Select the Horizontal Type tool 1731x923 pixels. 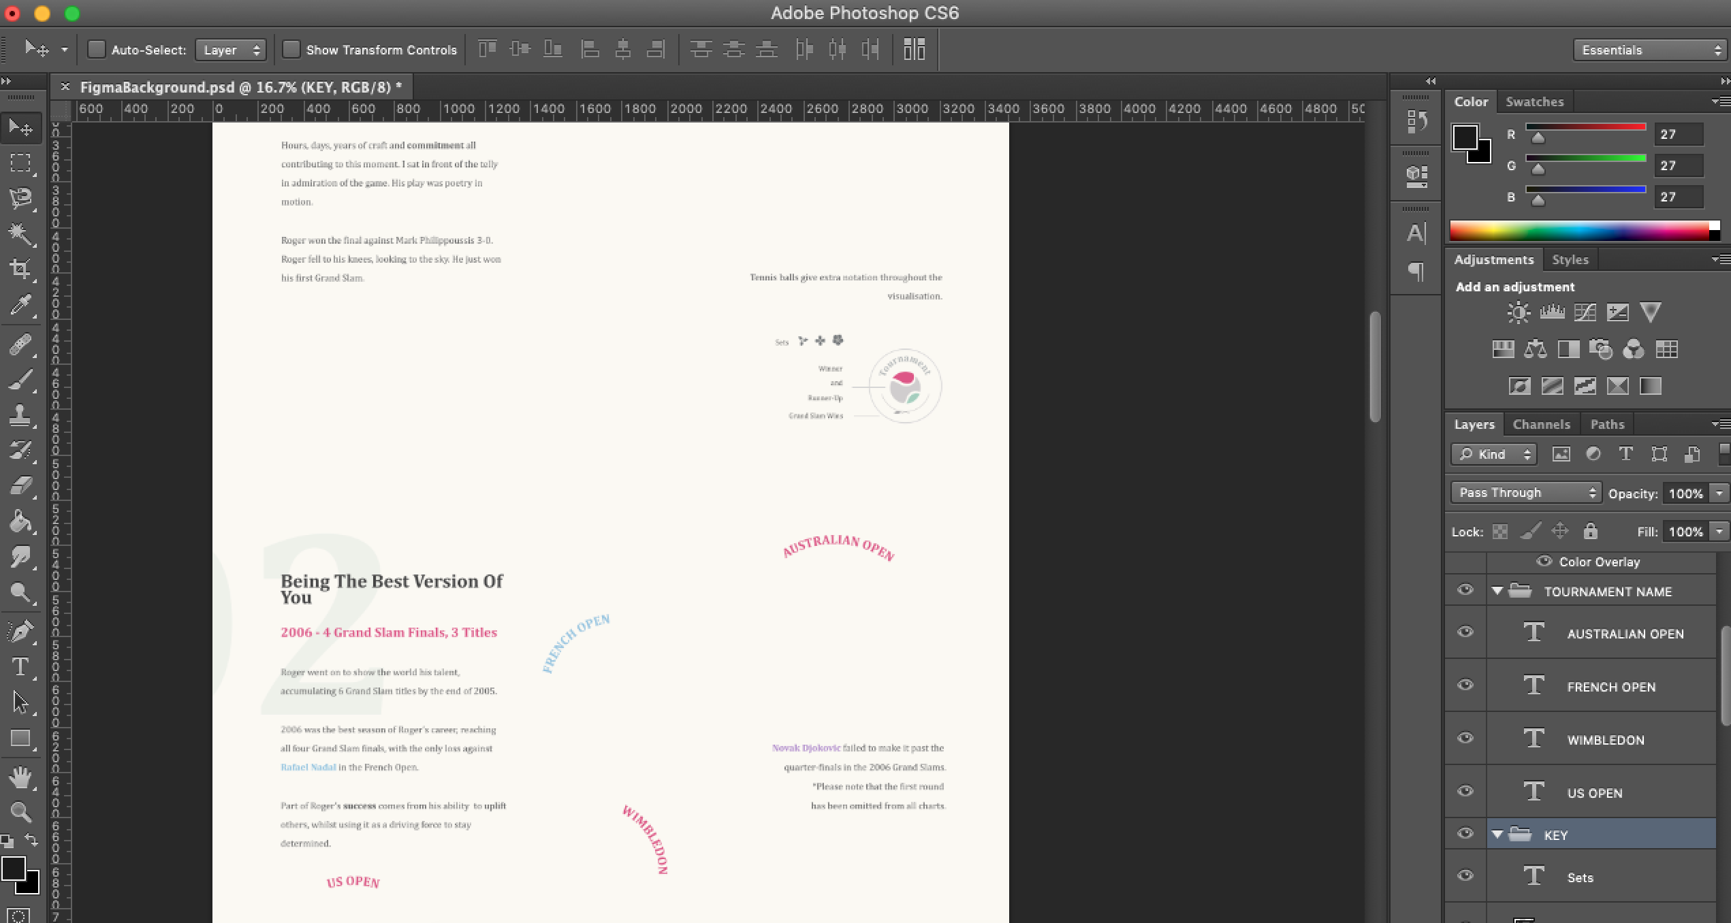point(20,666)
